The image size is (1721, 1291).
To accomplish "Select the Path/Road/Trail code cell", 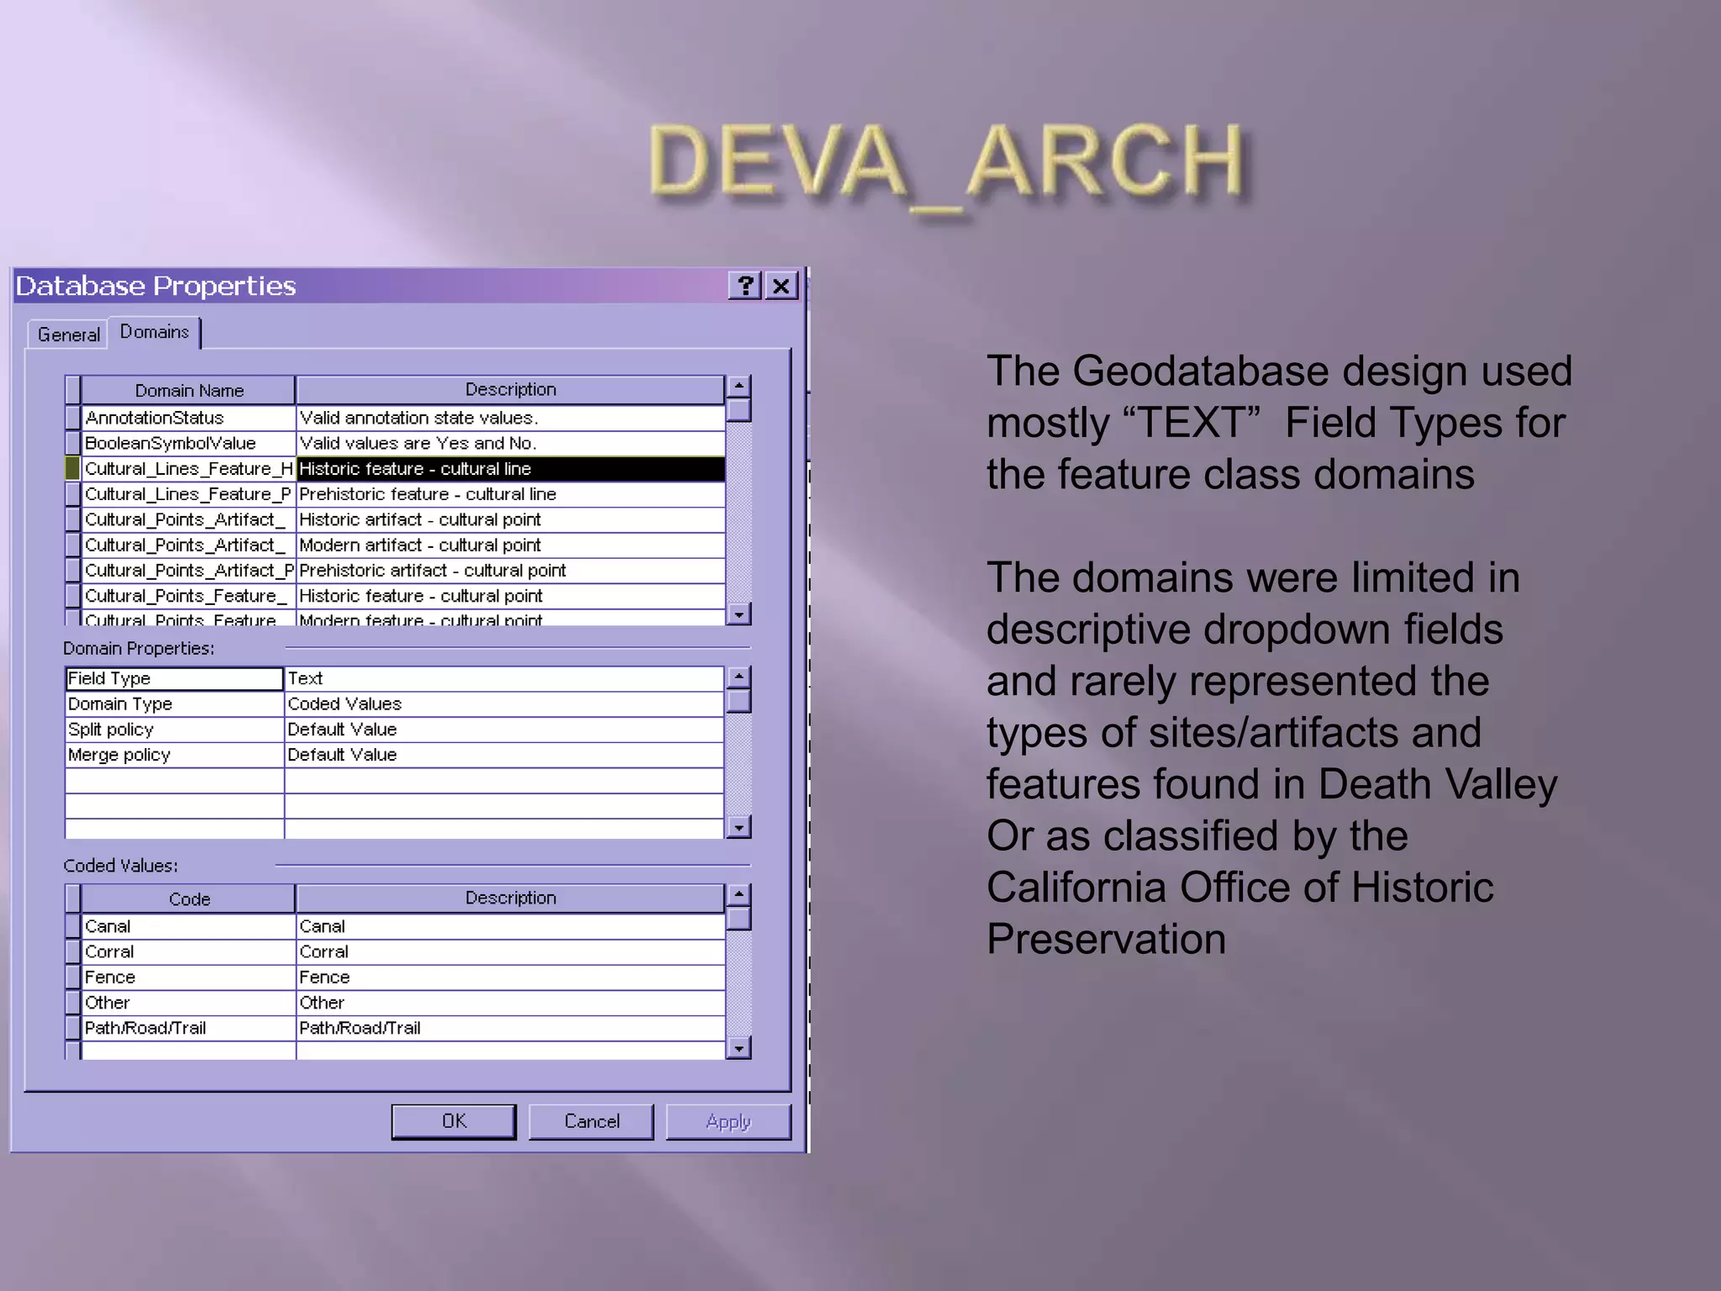I will pos(189,1028).
